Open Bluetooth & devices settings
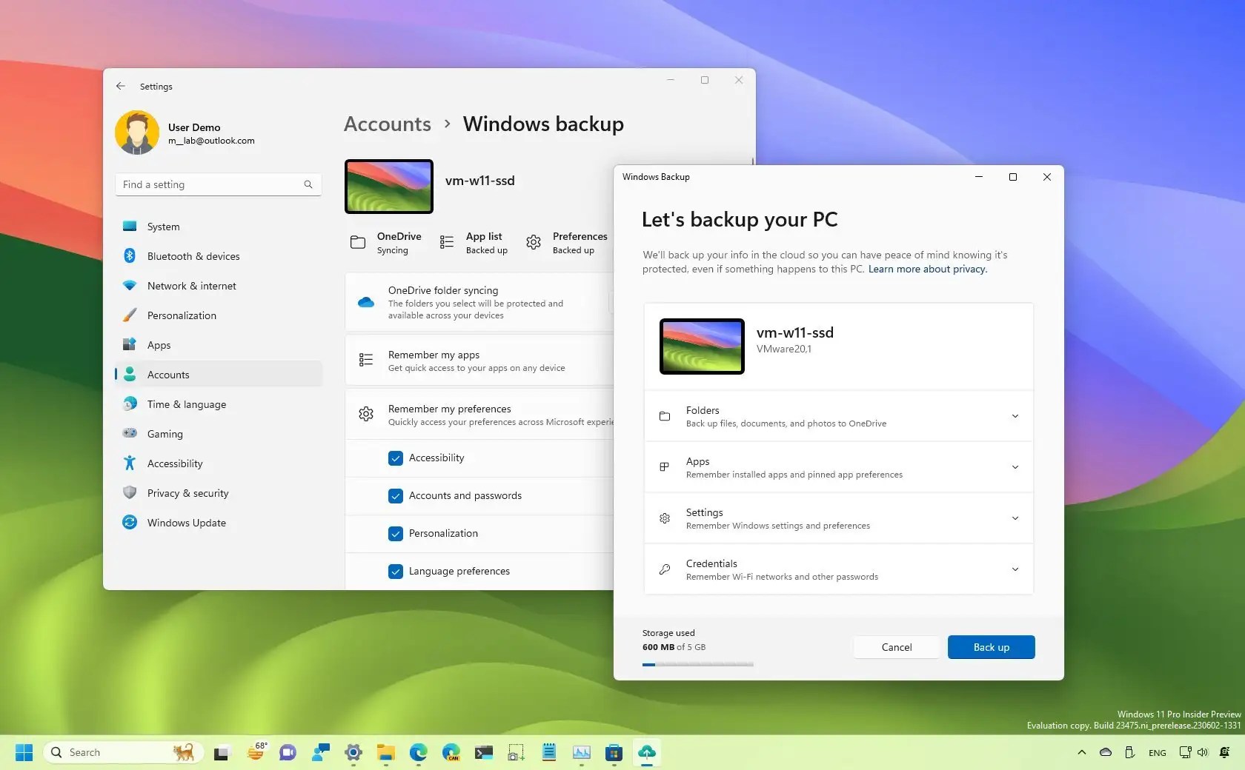 click(x=192, y=255)
